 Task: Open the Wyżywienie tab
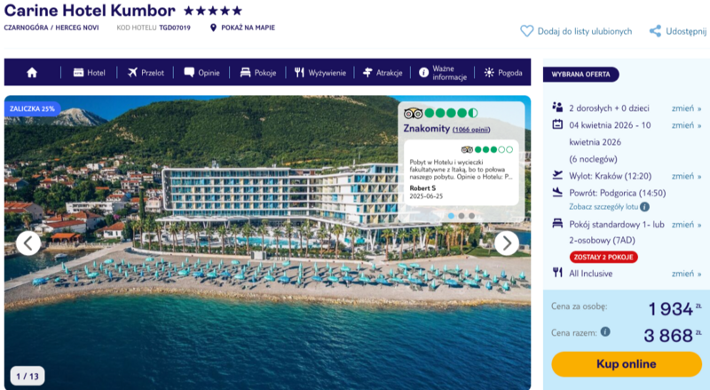pos(320,73)
